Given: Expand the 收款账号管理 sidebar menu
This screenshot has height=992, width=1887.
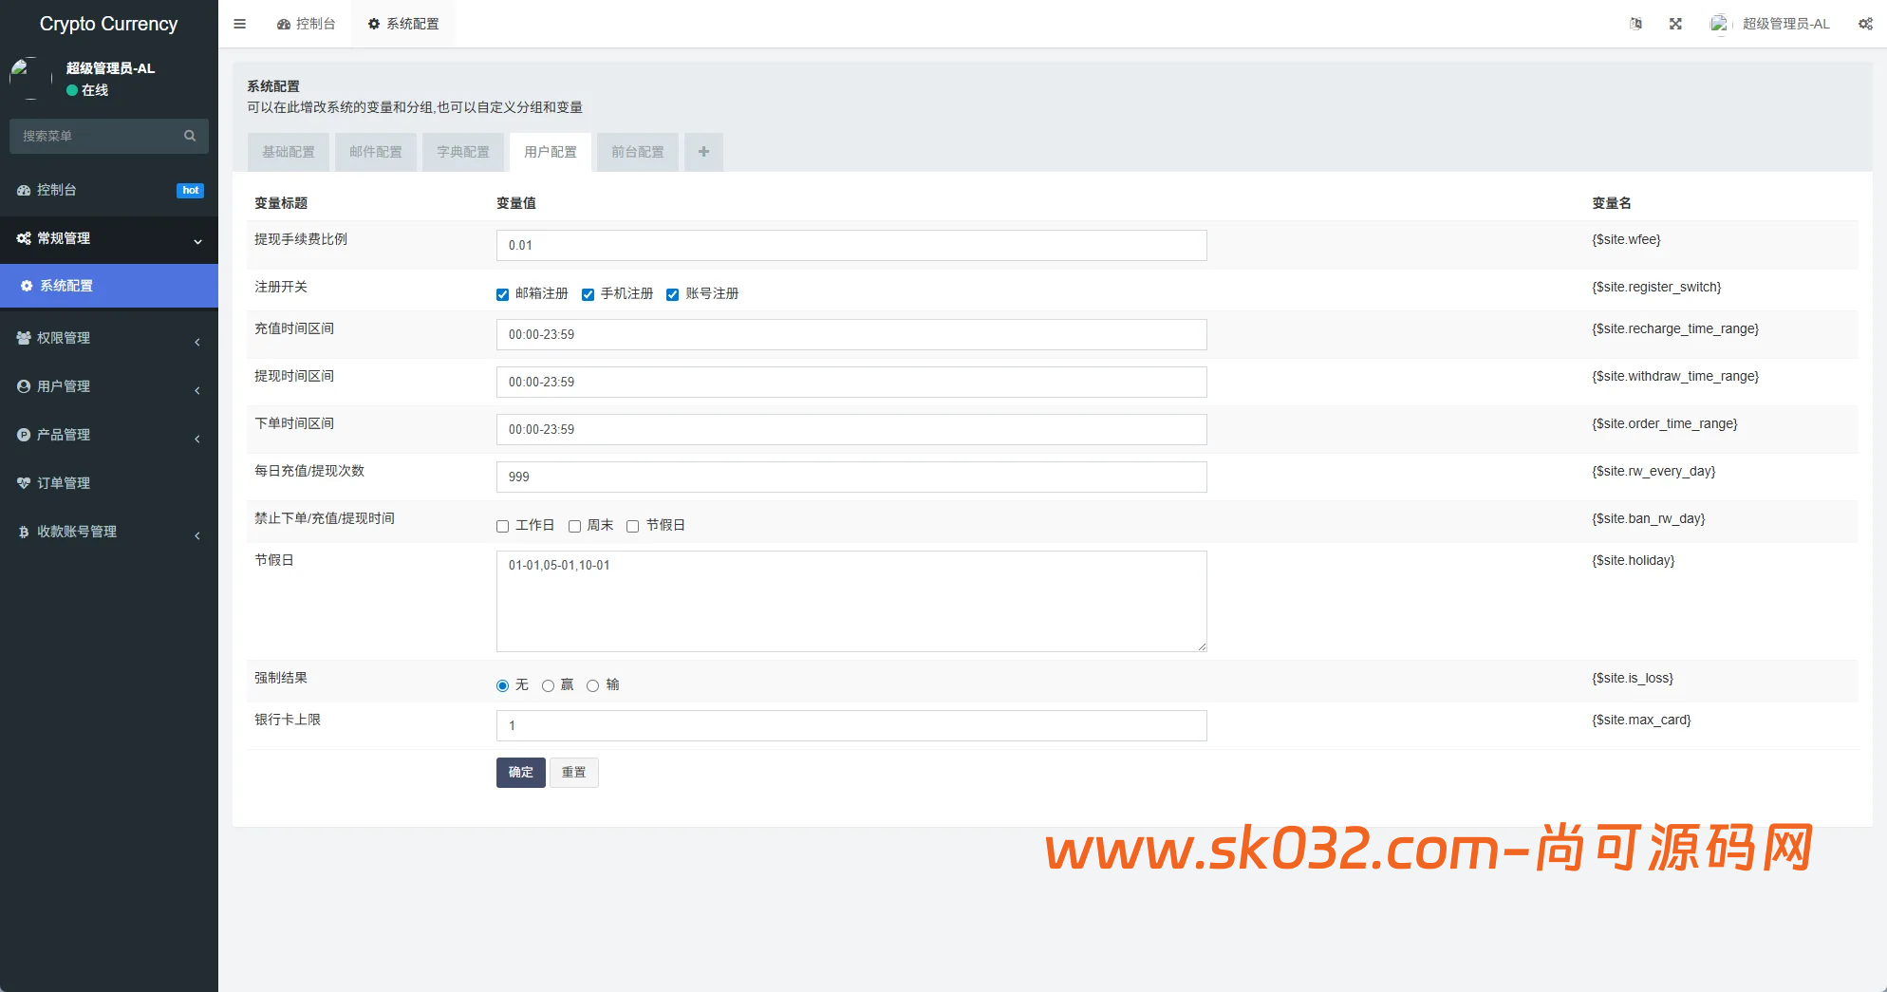Looking at the screenshot, I should pos(76,532).
